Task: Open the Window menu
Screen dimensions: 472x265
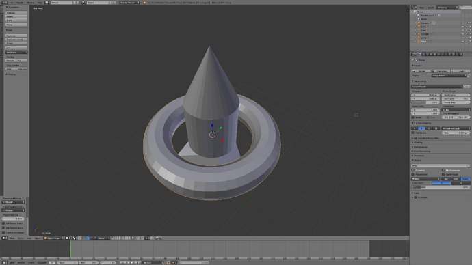Action: click(x=30, y=3)
